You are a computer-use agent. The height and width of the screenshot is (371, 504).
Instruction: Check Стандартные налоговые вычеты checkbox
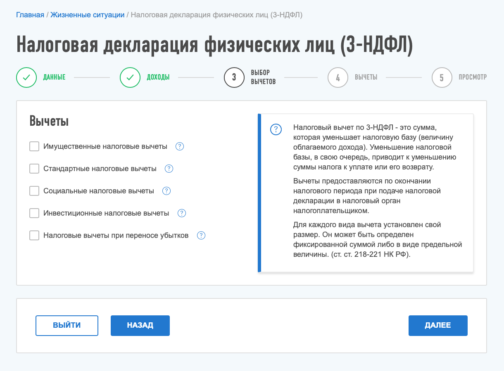coord(34,169)
